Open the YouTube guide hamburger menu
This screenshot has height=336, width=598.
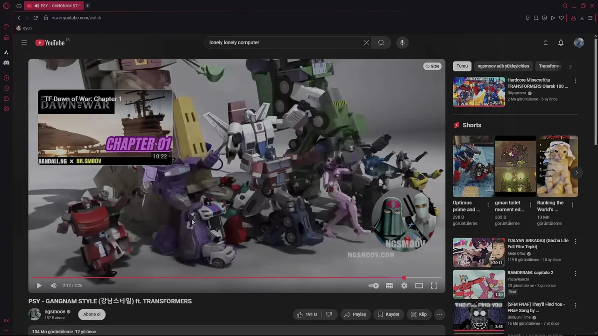pyautogui.click(x=24, y=42)
